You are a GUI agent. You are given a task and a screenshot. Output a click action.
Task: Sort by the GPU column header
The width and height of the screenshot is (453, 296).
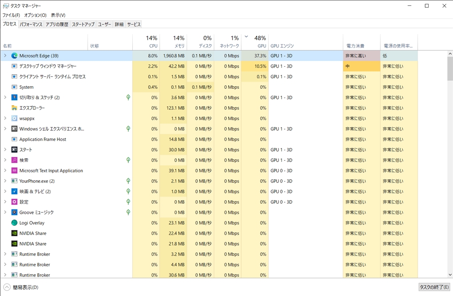point(255,42)
